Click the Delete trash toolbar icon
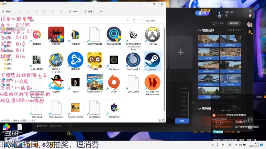This screenshot has width=266, height=149. pos(61,12)
